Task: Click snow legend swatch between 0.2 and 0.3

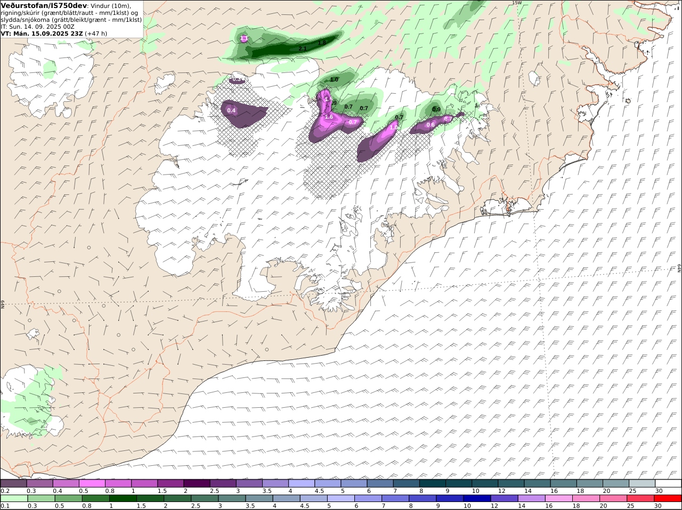Action: click(14, 483)
